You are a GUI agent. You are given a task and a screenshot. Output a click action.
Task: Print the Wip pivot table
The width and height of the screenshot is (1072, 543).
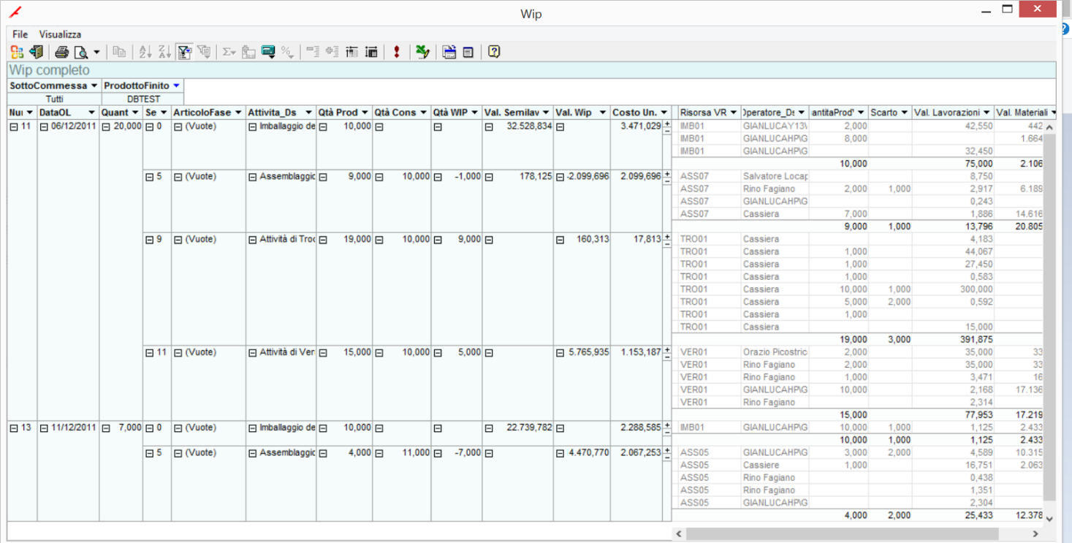point(62,52)
